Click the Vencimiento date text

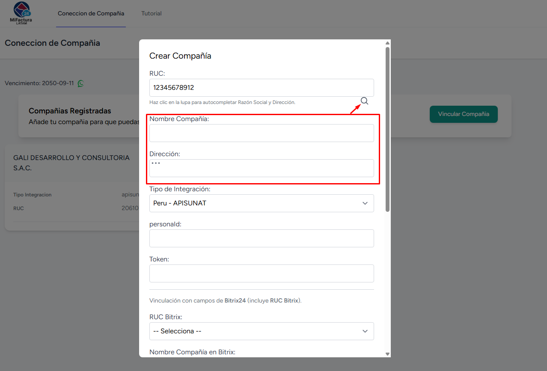39,83
